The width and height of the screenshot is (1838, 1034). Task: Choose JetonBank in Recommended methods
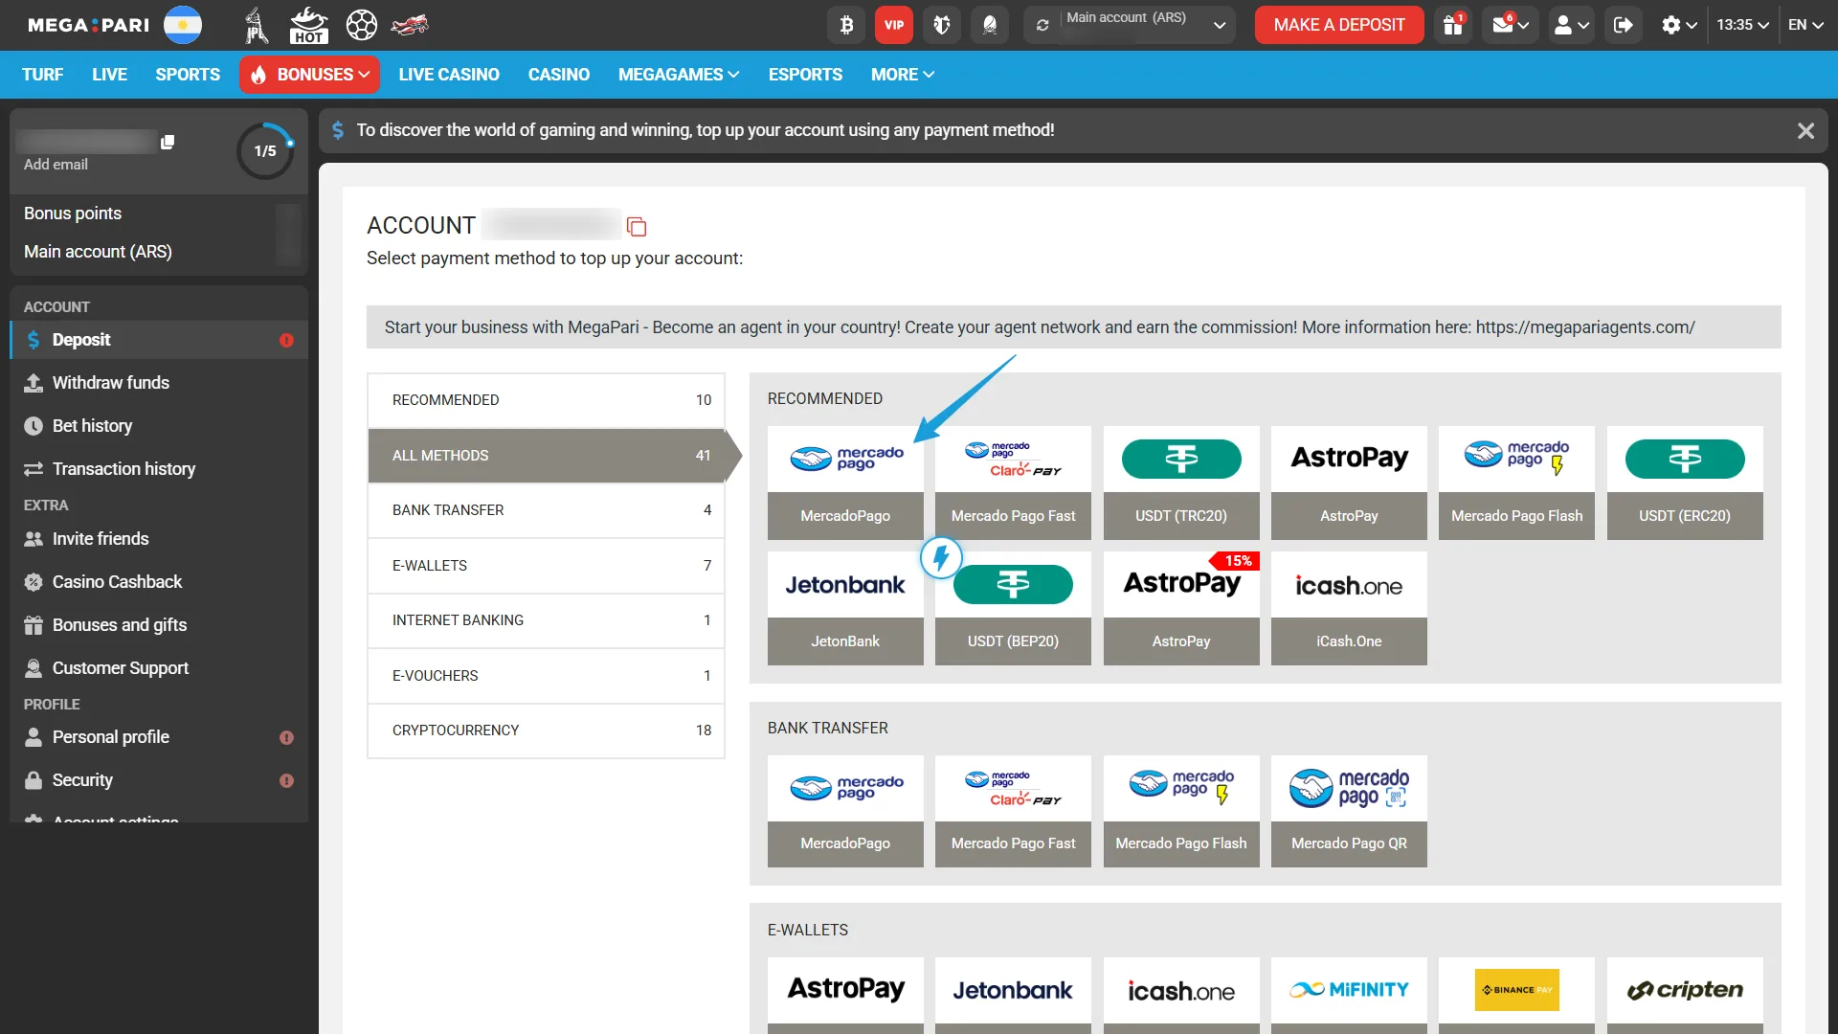[x=845, y=608]
